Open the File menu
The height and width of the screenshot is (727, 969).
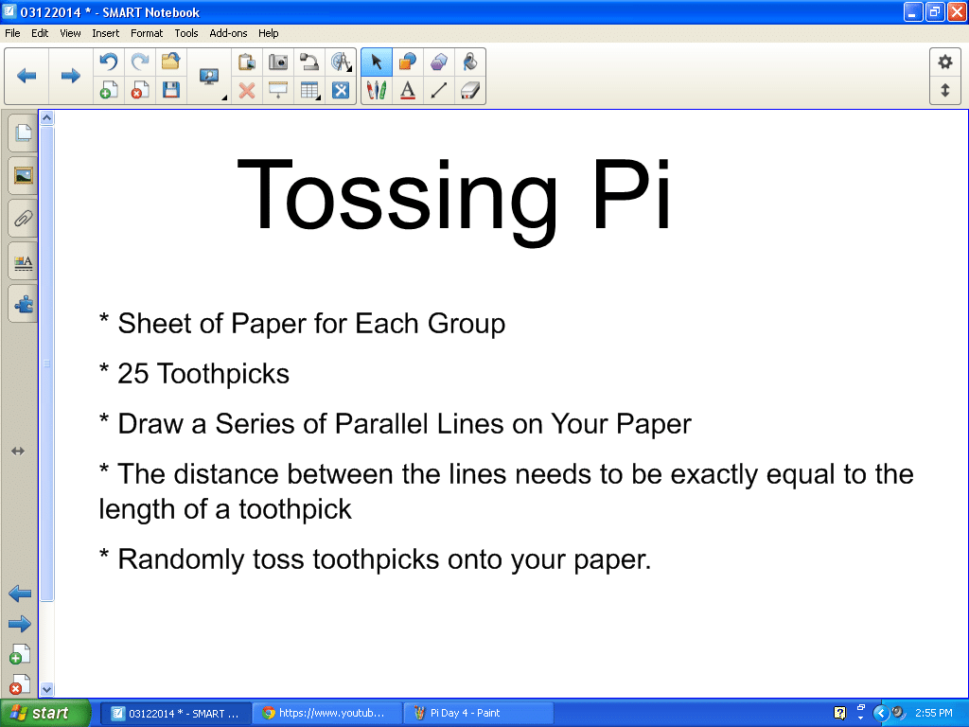tap(12, 33)
